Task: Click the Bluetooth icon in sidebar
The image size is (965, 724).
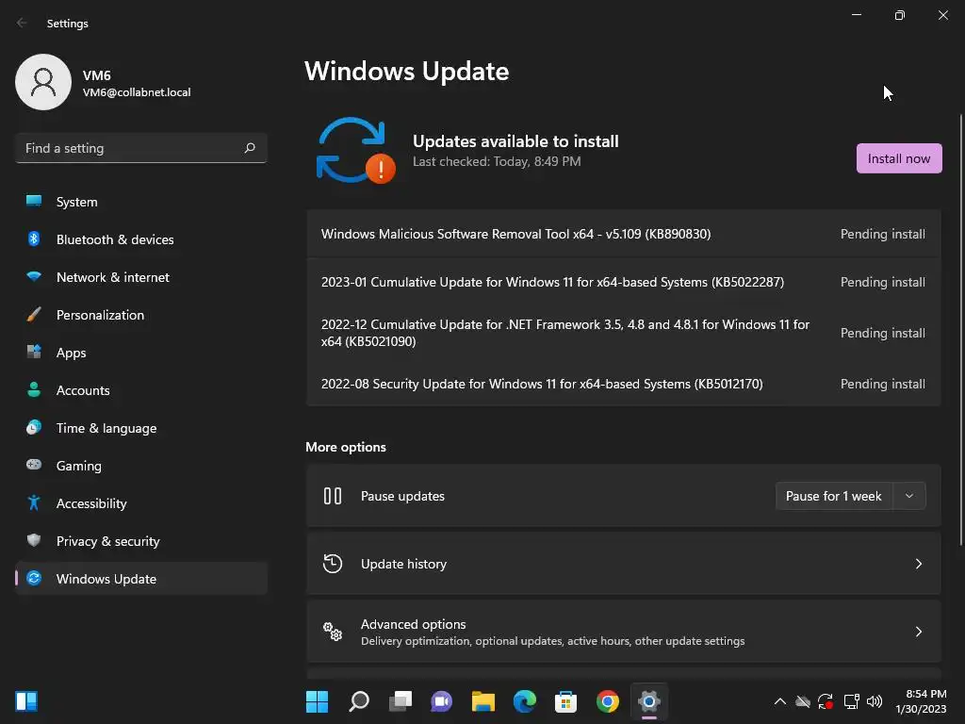Action: tap(34, 239)
